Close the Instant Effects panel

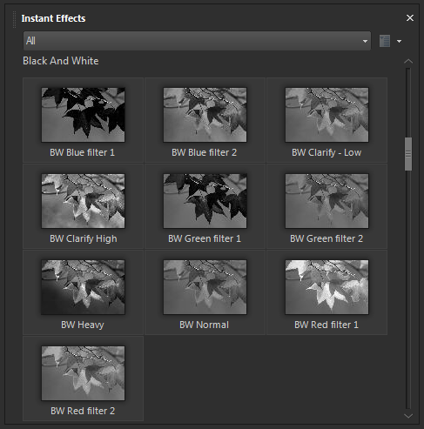coord(410,18)
